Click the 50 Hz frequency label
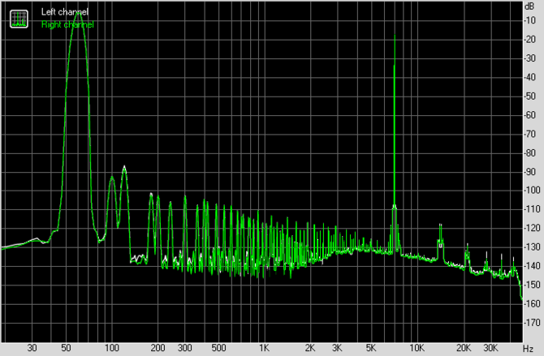Image resolution: width=544 pixels, height=356 pixels. [x=66, y=348]
